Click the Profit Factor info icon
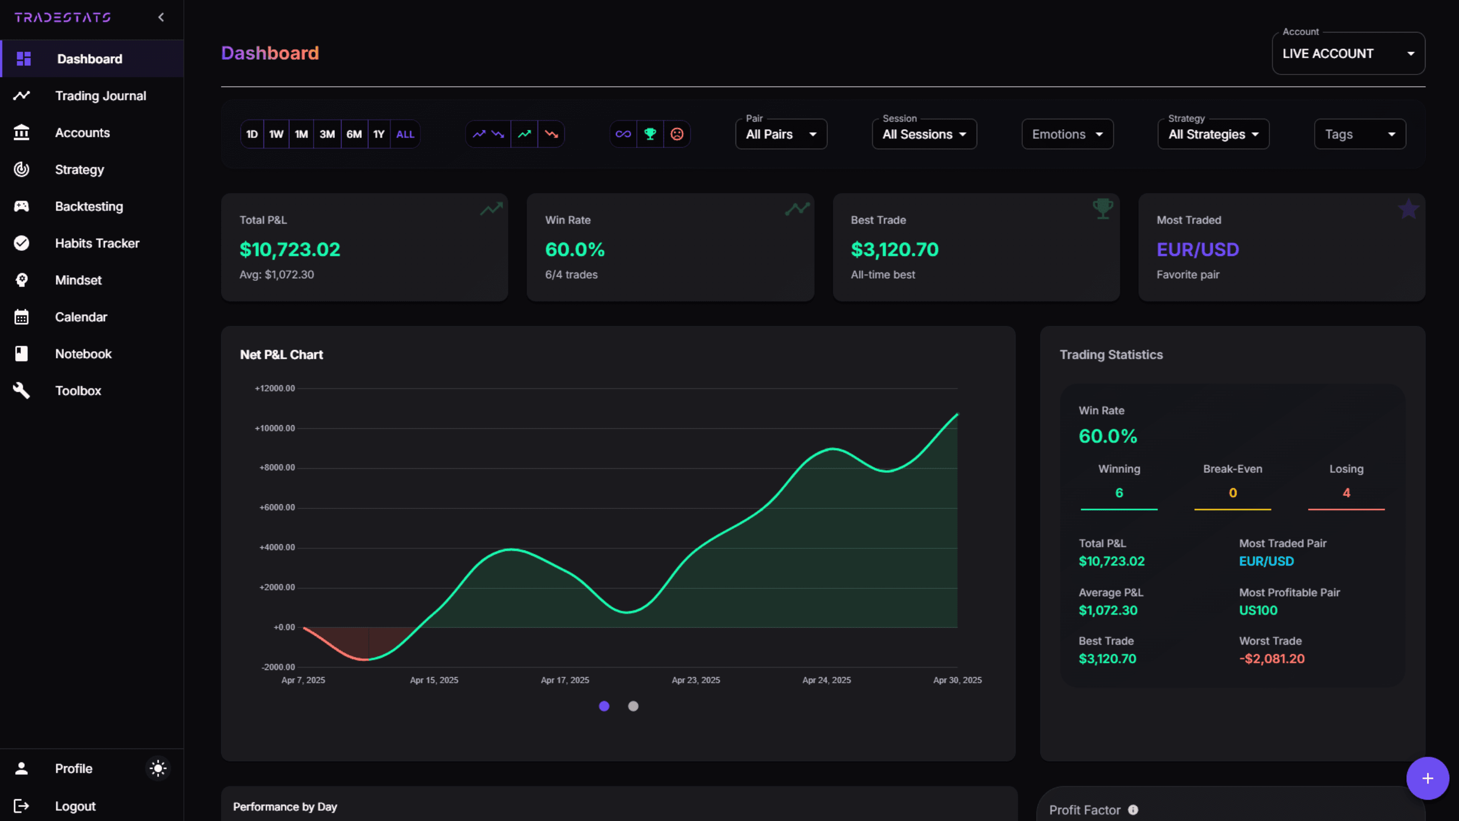The height and width of the screenshot is (821, 1459). click(1133, 810)
